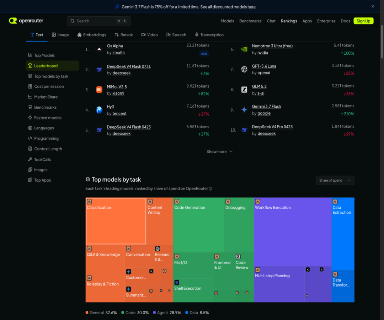The height and width of the screenshot is (320, 384).
Task: Open the Nemotron 3 Ultra (free) link
Action: point(272,46)
